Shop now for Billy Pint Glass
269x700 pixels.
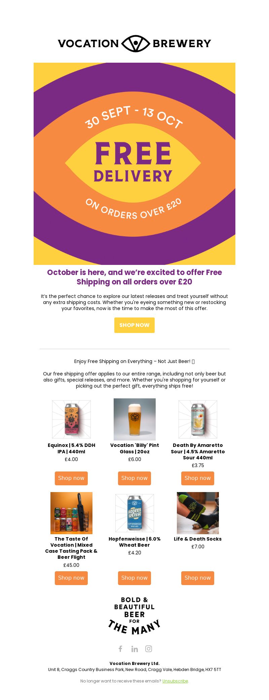pyautogui.click(x=134, y=478)
